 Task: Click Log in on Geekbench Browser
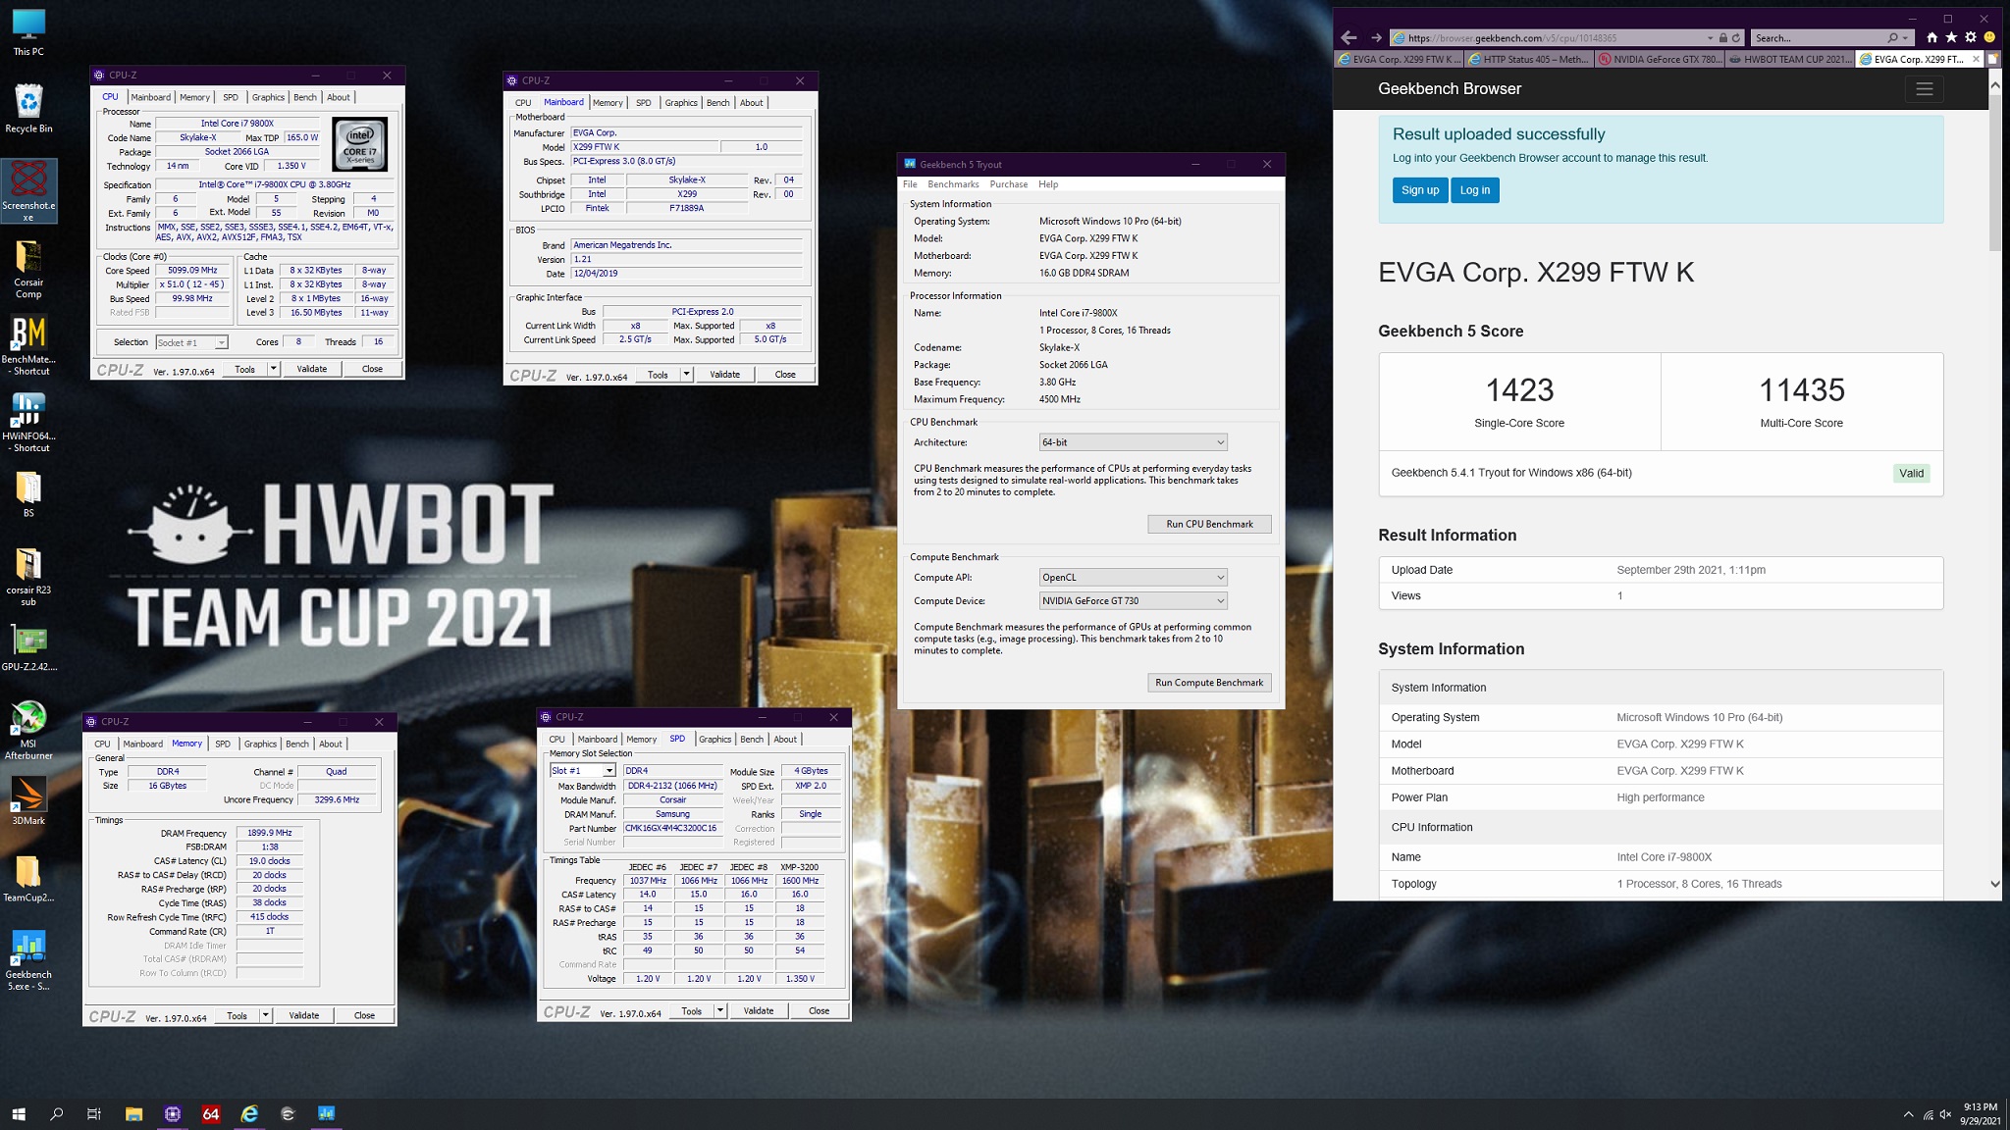[1474, 190]
